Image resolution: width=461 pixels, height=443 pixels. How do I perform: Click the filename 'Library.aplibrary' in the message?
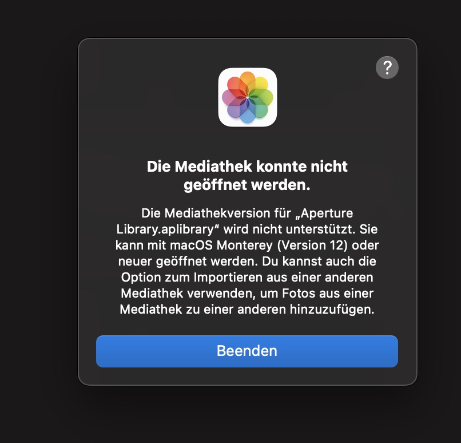click(165, 229)
